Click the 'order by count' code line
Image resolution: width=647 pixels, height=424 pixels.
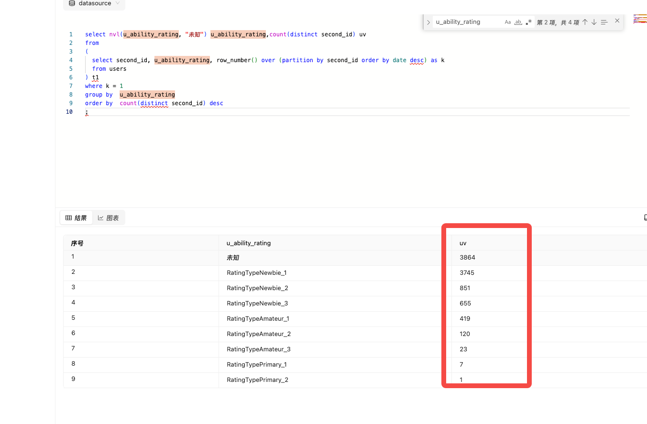click(154, 103)
